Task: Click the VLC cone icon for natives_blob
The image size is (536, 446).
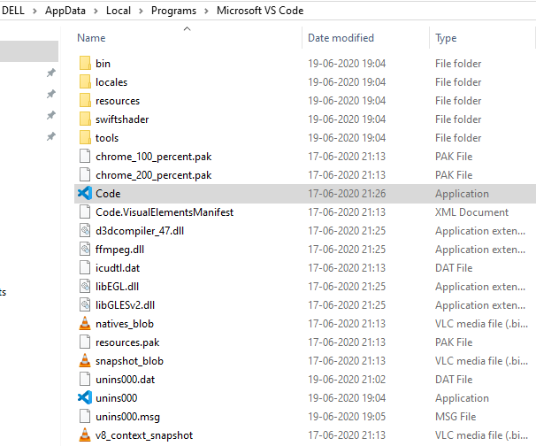Action: click(x=85, y=324)
